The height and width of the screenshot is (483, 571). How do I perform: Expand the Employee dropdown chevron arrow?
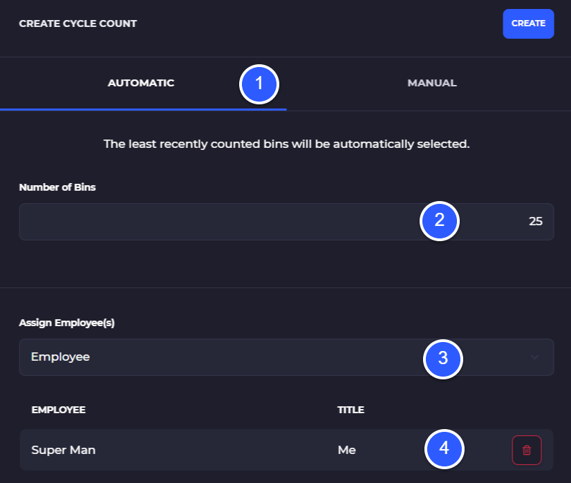(534, 357)
